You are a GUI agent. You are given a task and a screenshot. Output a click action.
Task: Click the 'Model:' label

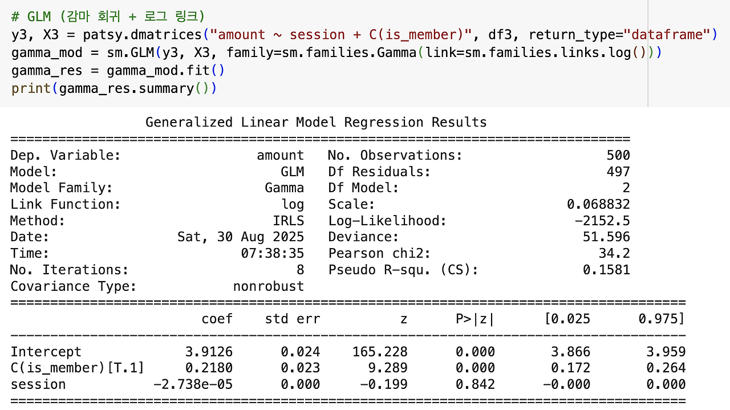[34, 172]
